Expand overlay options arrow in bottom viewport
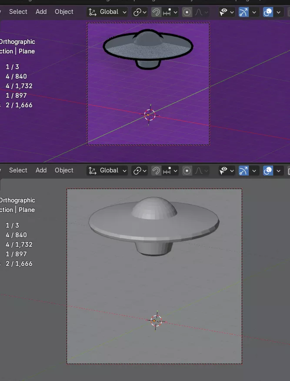 279,171
